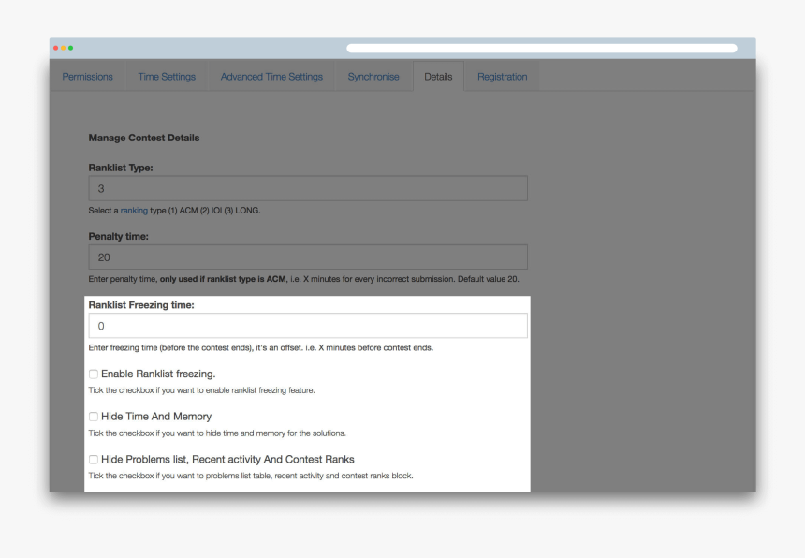Screen dimensions: 805x558
Task: Open the Registration tab
Action: coord(502,77)
